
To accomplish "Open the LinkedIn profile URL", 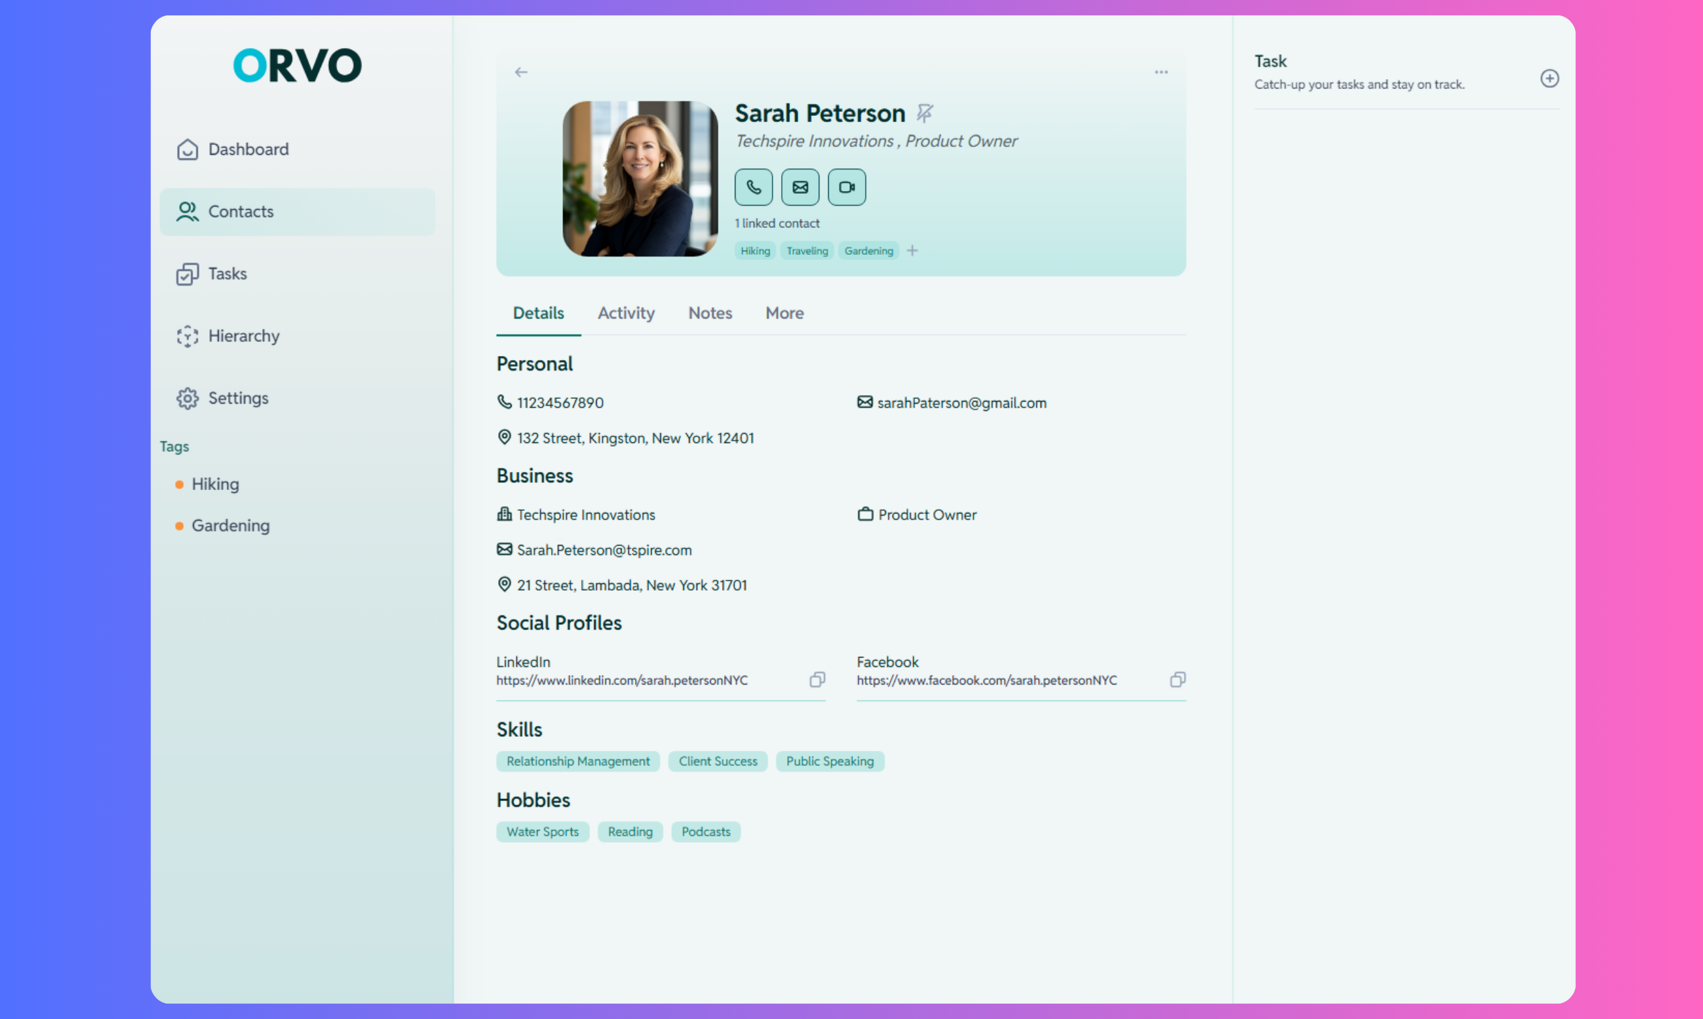I will [x=622, y=680].
